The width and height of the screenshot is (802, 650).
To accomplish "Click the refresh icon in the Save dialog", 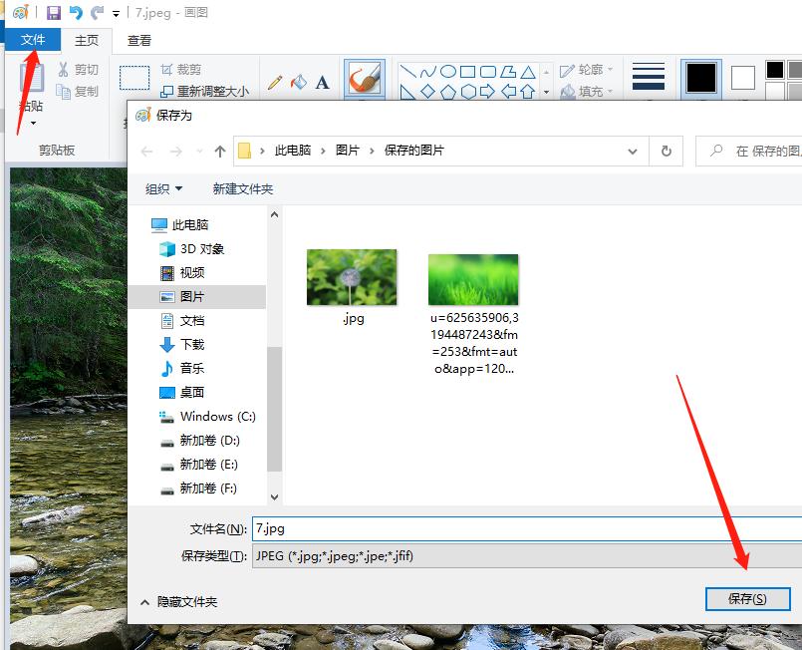I will [666, 151].
